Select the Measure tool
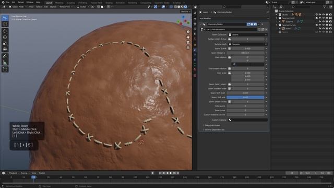 click(5, 63)
